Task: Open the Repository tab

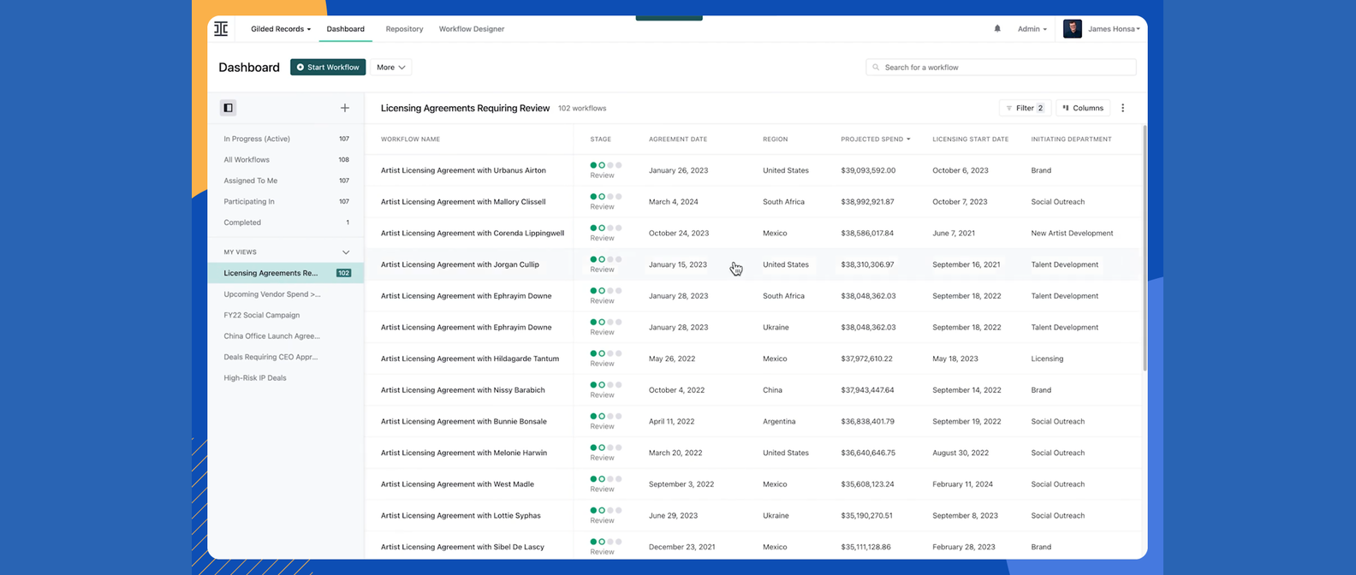Action: (404, 28)
